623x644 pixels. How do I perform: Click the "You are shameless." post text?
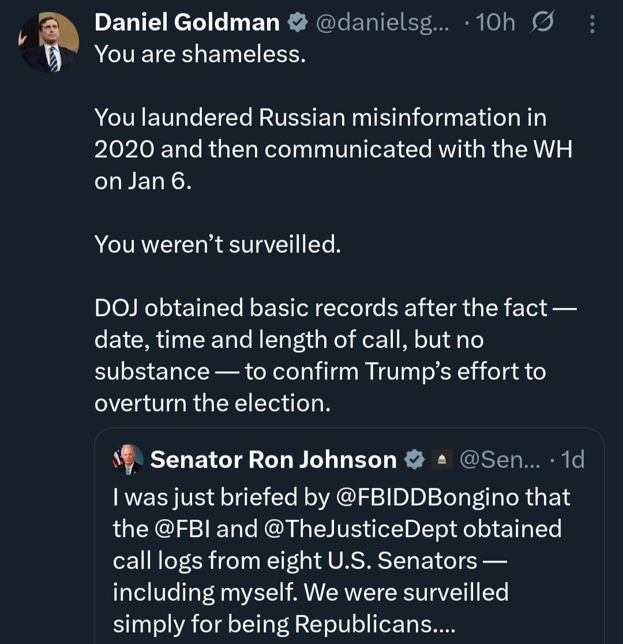coord(200,54)
